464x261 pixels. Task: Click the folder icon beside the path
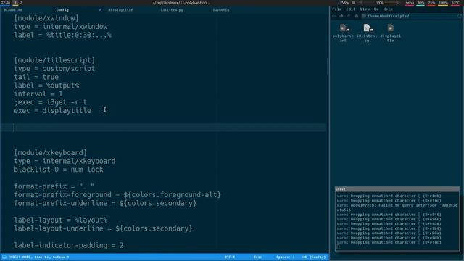point(364,16)
